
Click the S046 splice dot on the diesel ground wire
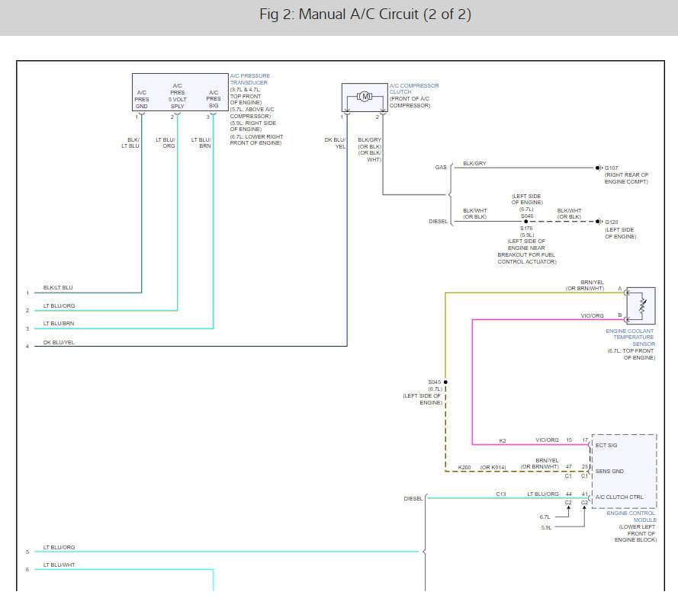coord(525,222)
